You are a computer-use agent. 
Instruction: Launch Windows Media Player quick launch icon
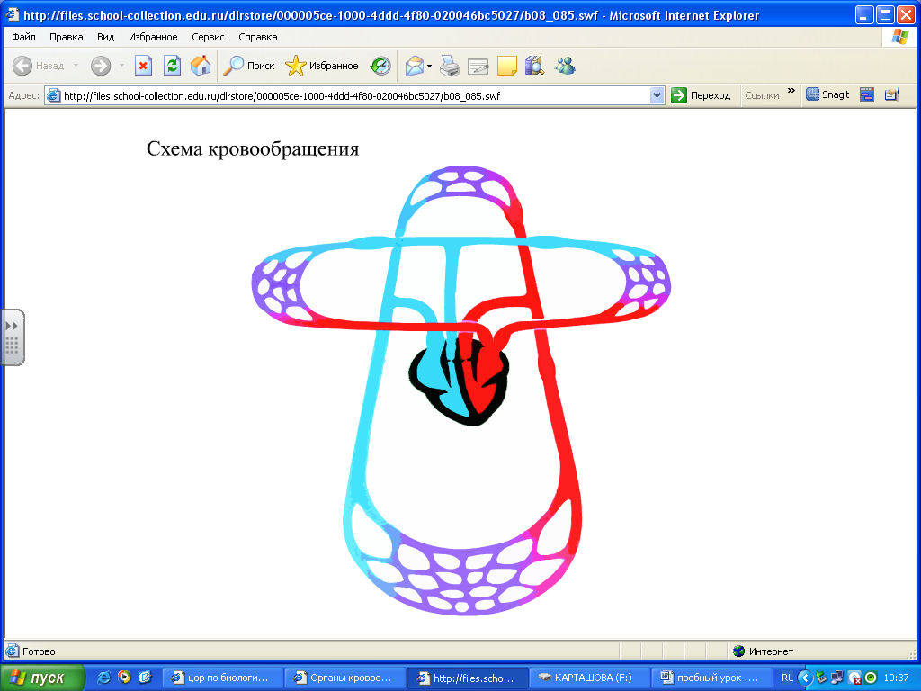[x=124, y=678]
